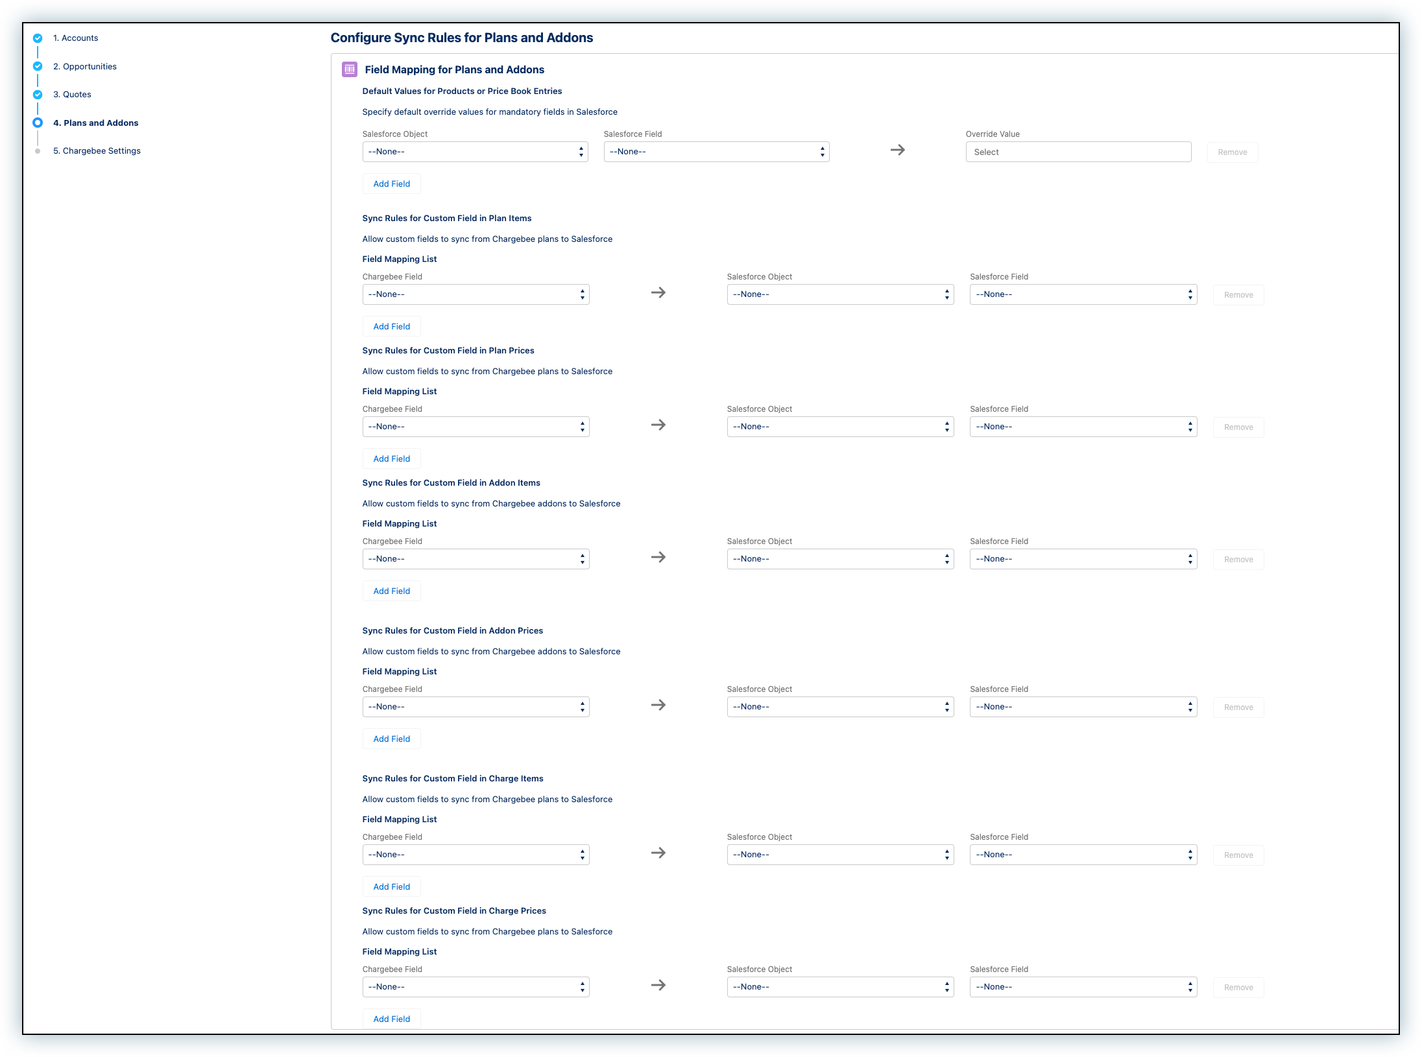
Task: Open Salesforce Object dropdown under Default Values
Action: [475, 152]
